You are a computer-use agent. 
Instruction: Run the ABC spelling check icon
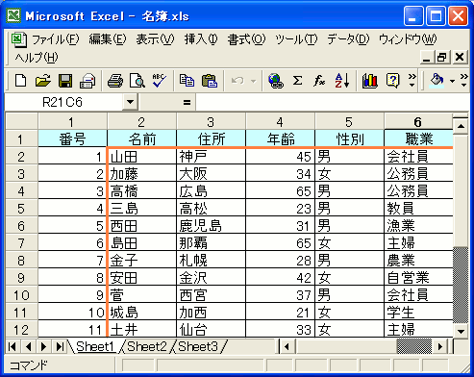tap(160, 81)
